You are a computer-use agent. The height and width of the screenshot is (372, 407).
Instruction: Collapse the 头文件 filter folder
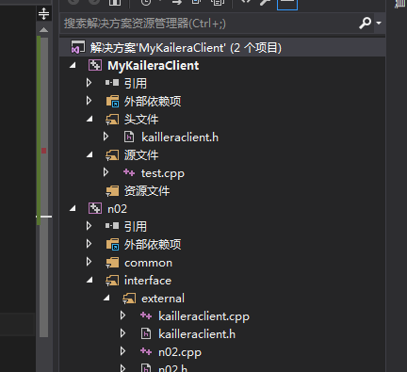[90, 119]
